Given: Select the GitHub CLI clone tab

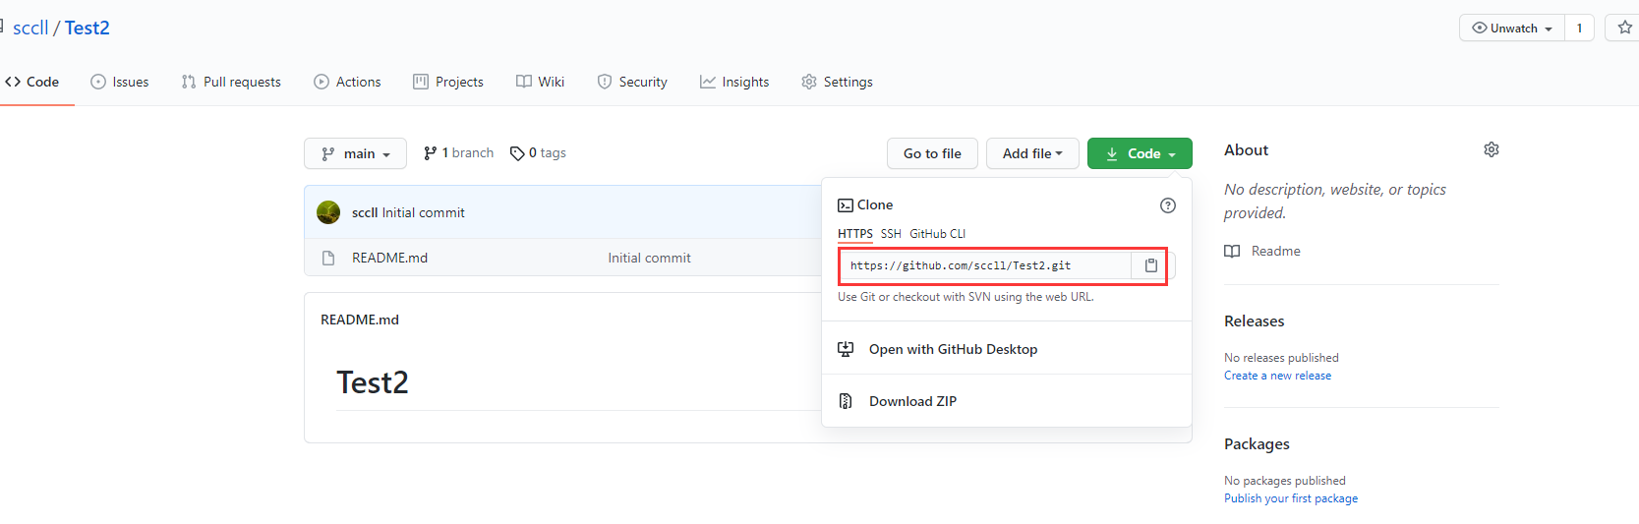Looking at the screenshot, I should 937,234.
